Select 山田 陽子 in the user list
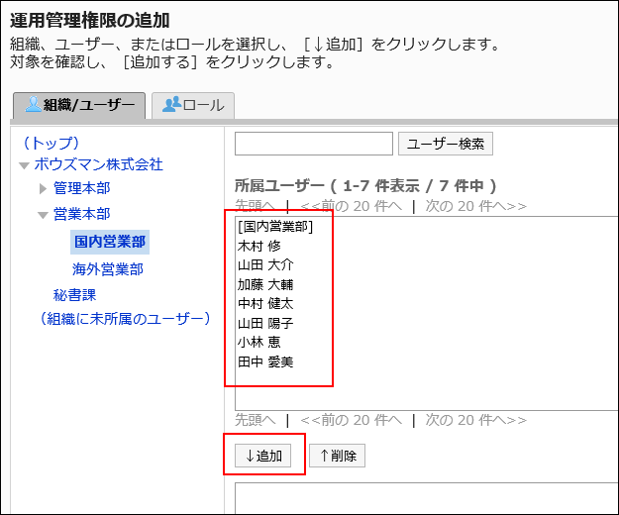The width and height of the screenshot is (619, 515). 265,323
